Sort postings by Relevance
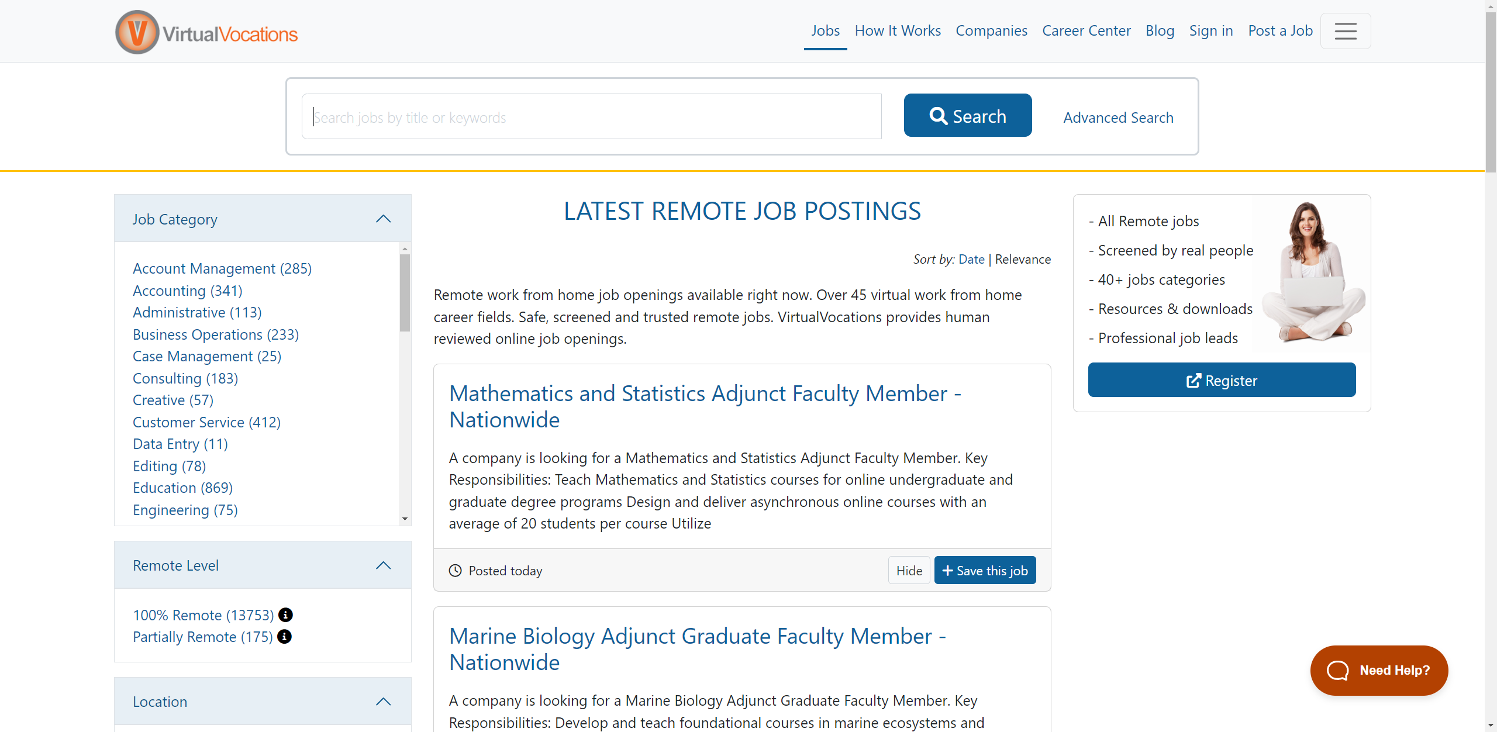The image size is (1497, 732). 1022,259
